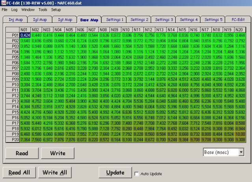Select the P20 row header

click(x=13, y=139)
